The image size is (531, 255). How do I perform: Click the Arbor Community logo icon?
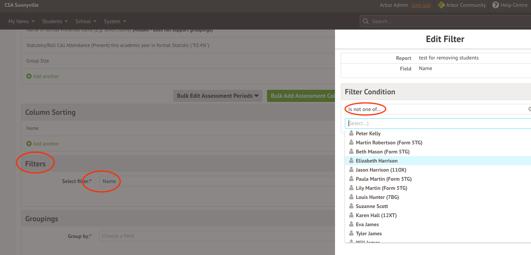coord(441,5)
